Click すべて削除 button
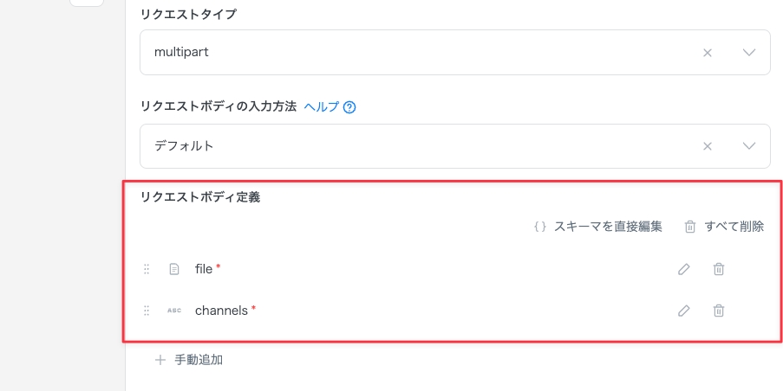783x391 pixels. (724, 227)
